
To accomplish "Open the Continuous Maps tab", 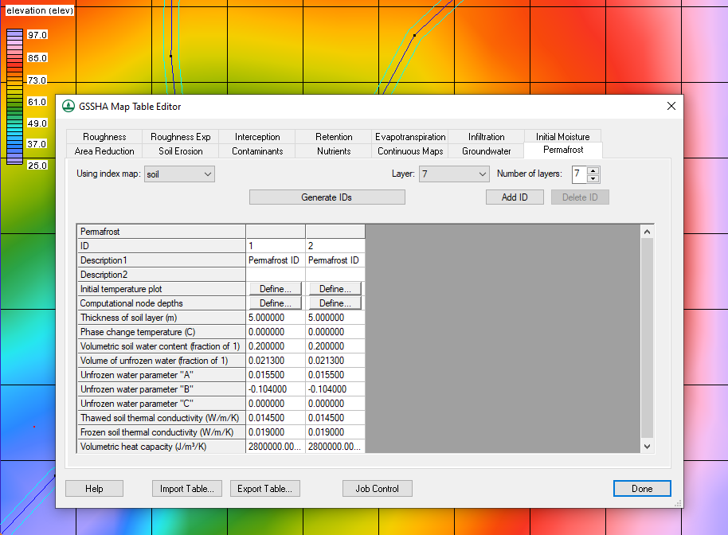I will tap(409, 150).
